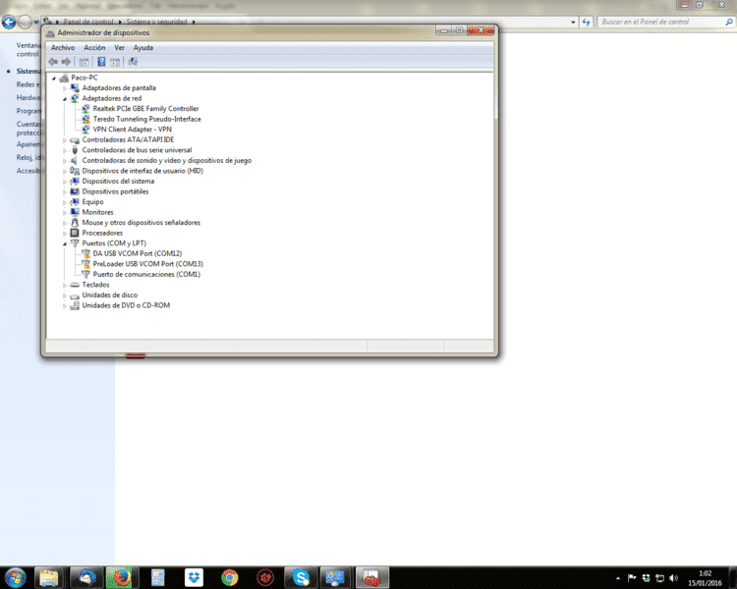Viewport: 737px width, 589px height.
Task: Click the show/hide action pane toolbar icon
Action: click(115, 62)
